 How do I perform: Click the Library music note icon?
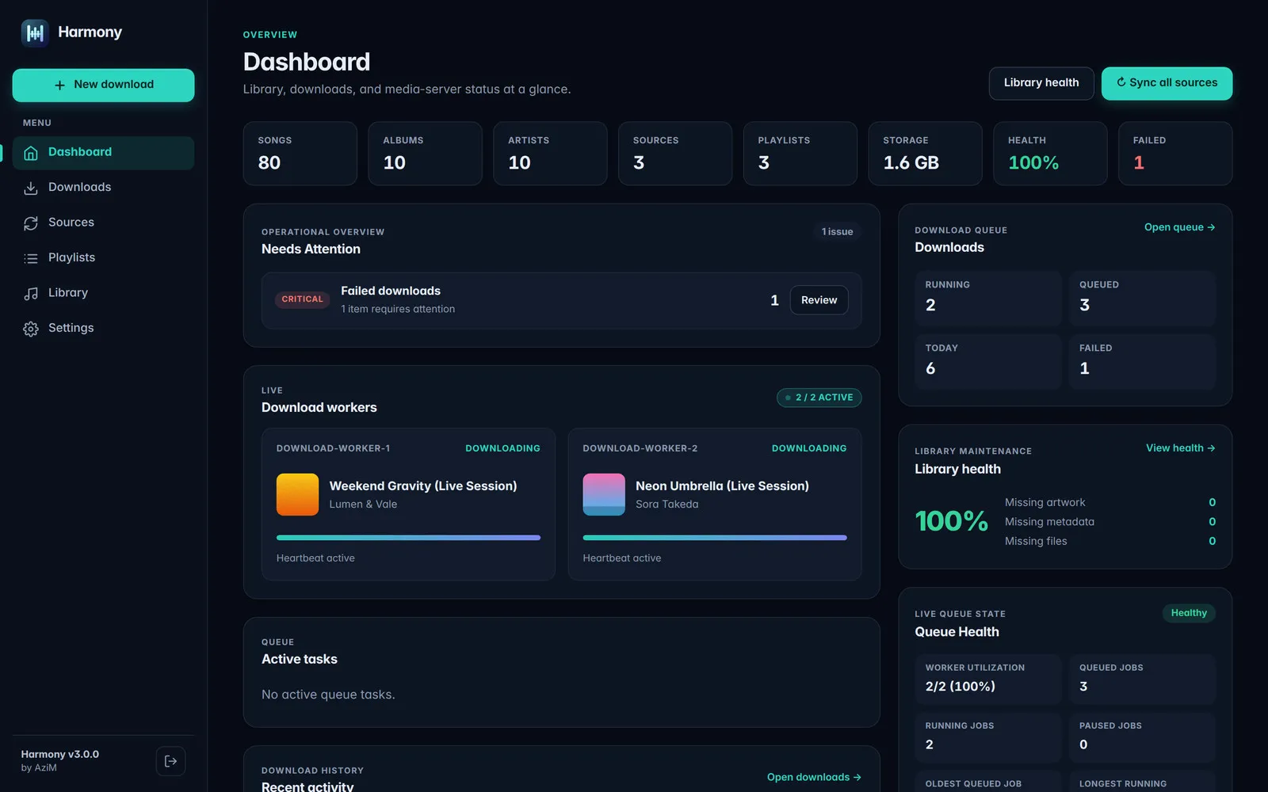coord(31,293)
